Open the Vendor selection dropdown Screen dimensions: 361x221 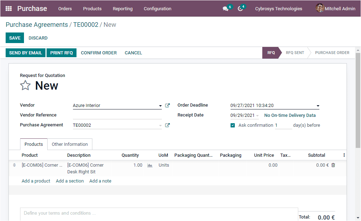[x=159, y=105]
